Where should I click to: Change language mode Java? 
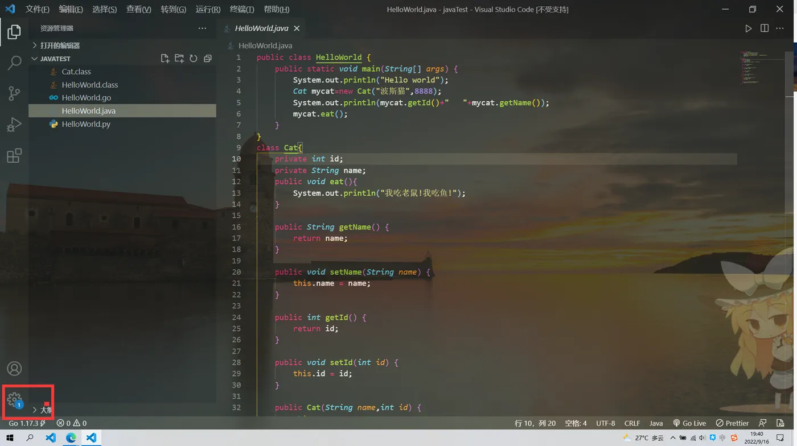pos(656,423)
